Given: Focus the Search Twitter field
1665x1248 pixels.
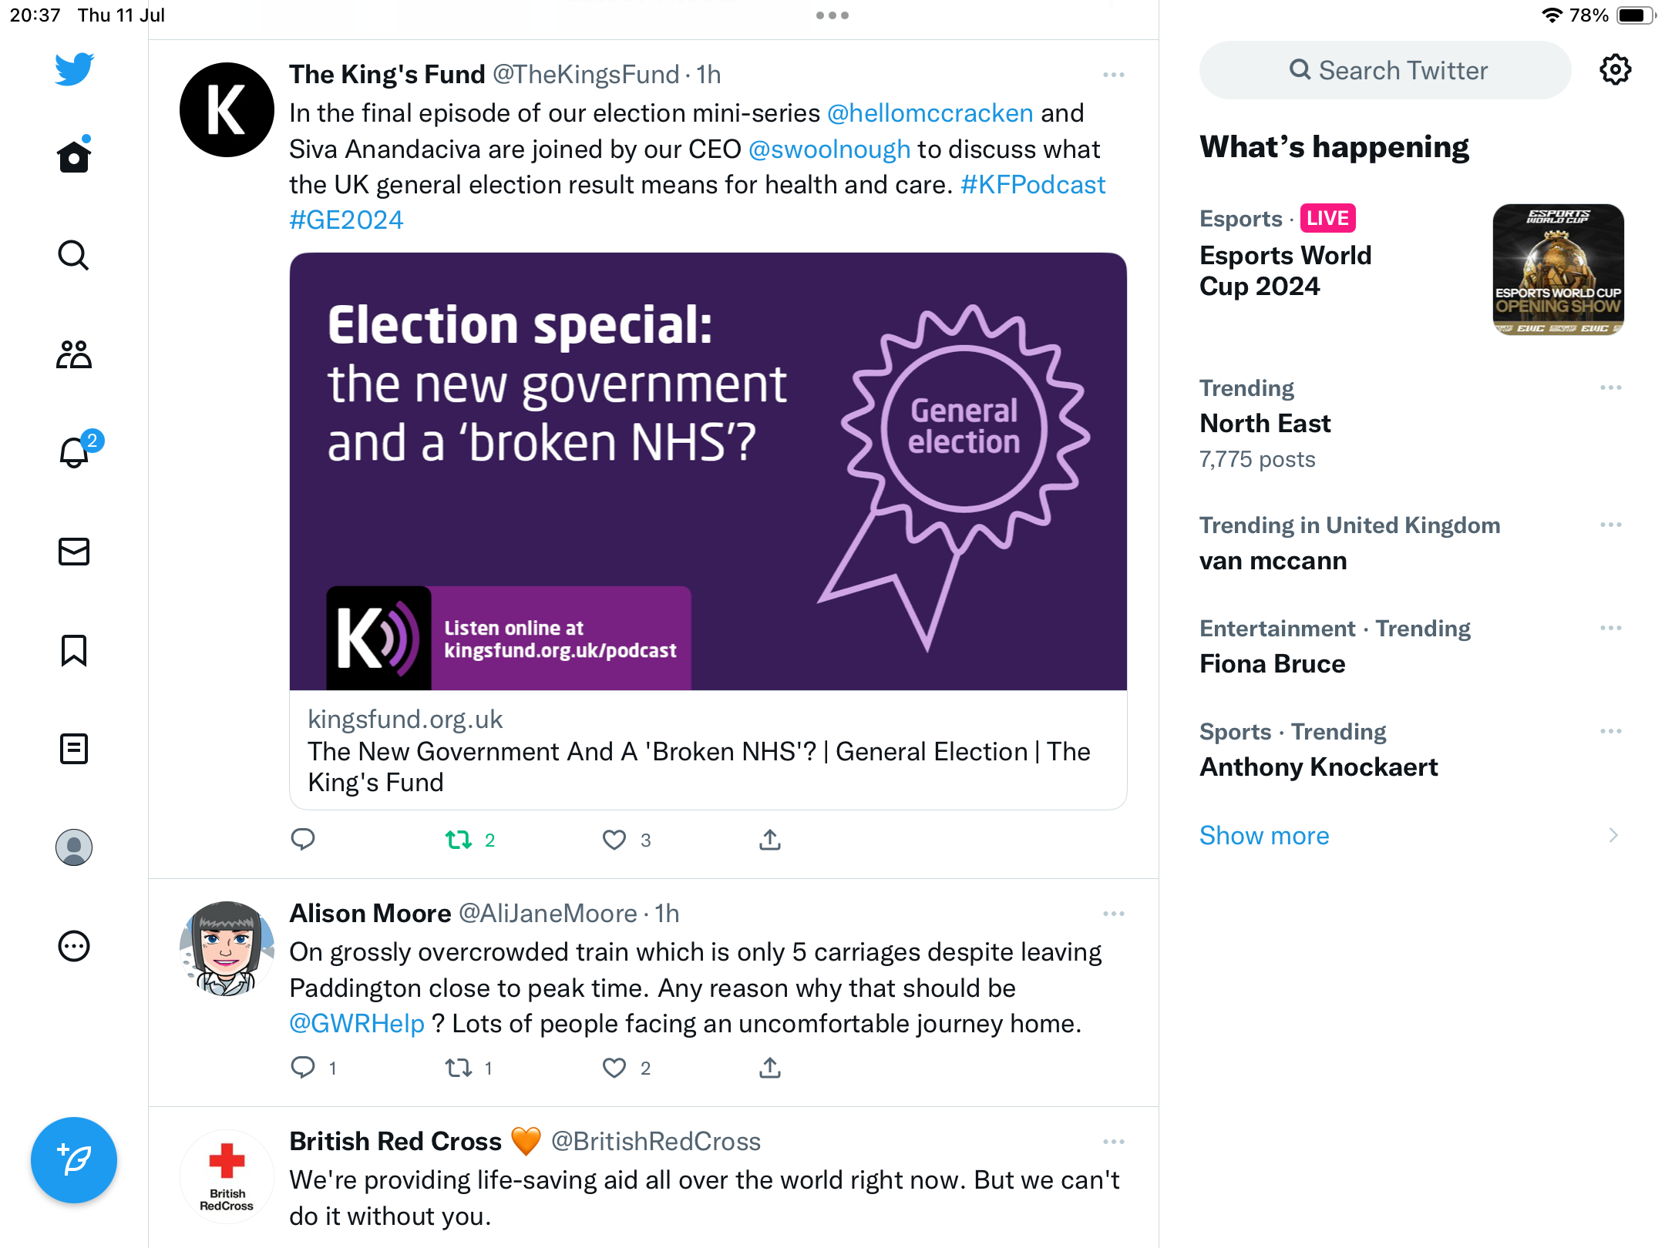Looking at the screenshot, I should tap(1385, 70).
